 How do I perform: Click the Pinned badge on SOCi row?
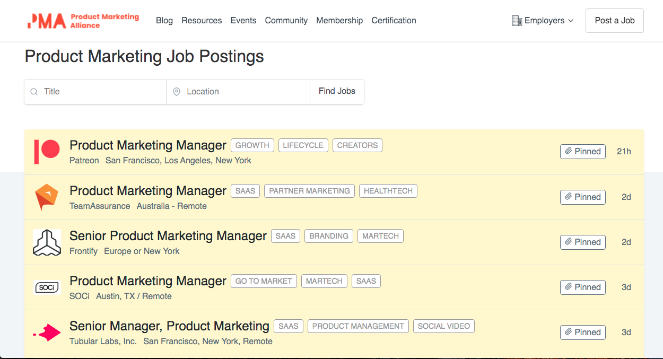[x=582, y=287]
